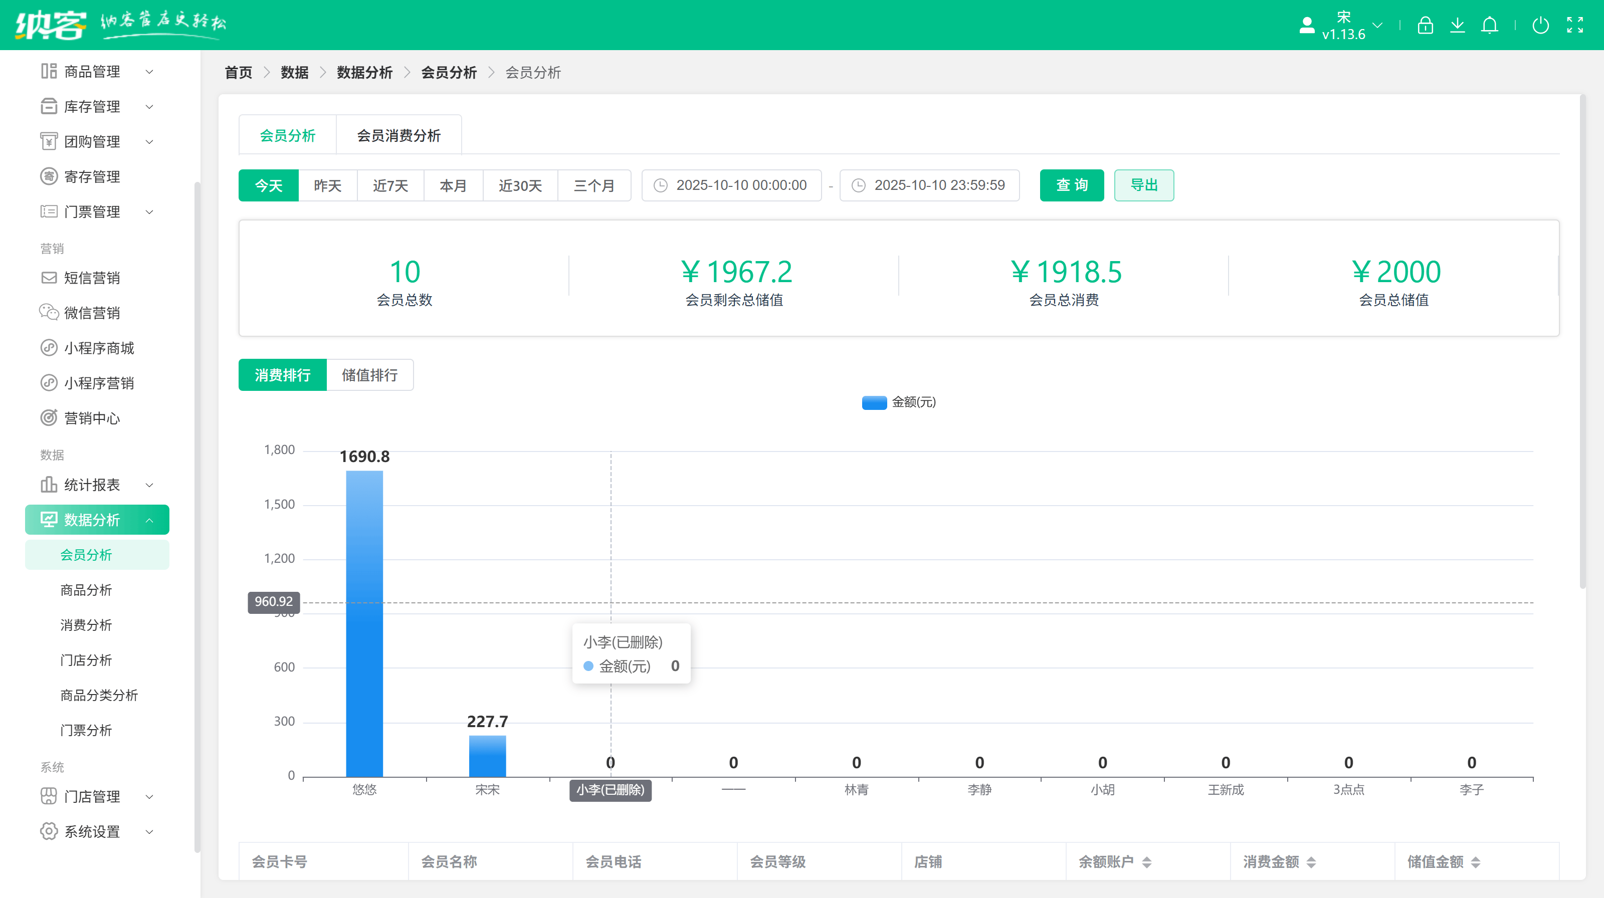Click the lock screen icon in header
This screenshot has height=898, width=1604.
(1425, 26)
